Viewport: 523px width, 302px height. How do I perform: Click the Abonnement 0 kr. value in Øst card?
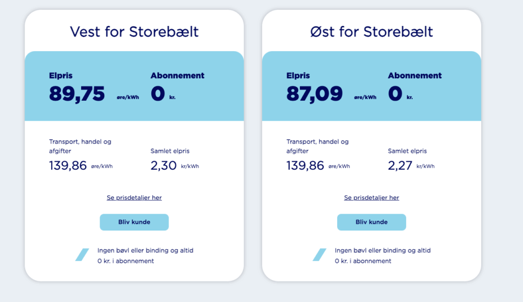[x=396, y=94]
